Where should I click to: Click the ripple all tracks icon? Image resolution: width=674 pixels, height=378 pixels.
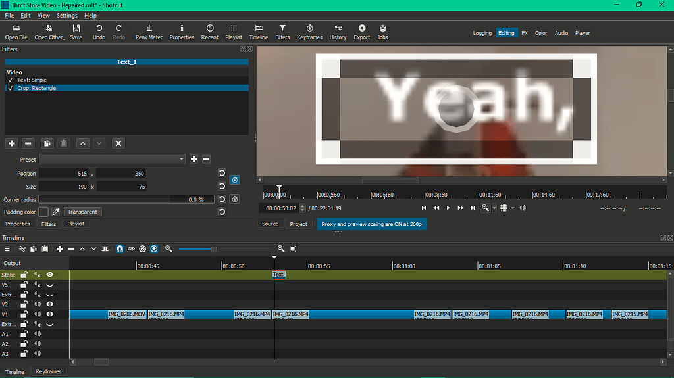coord(153,249)
